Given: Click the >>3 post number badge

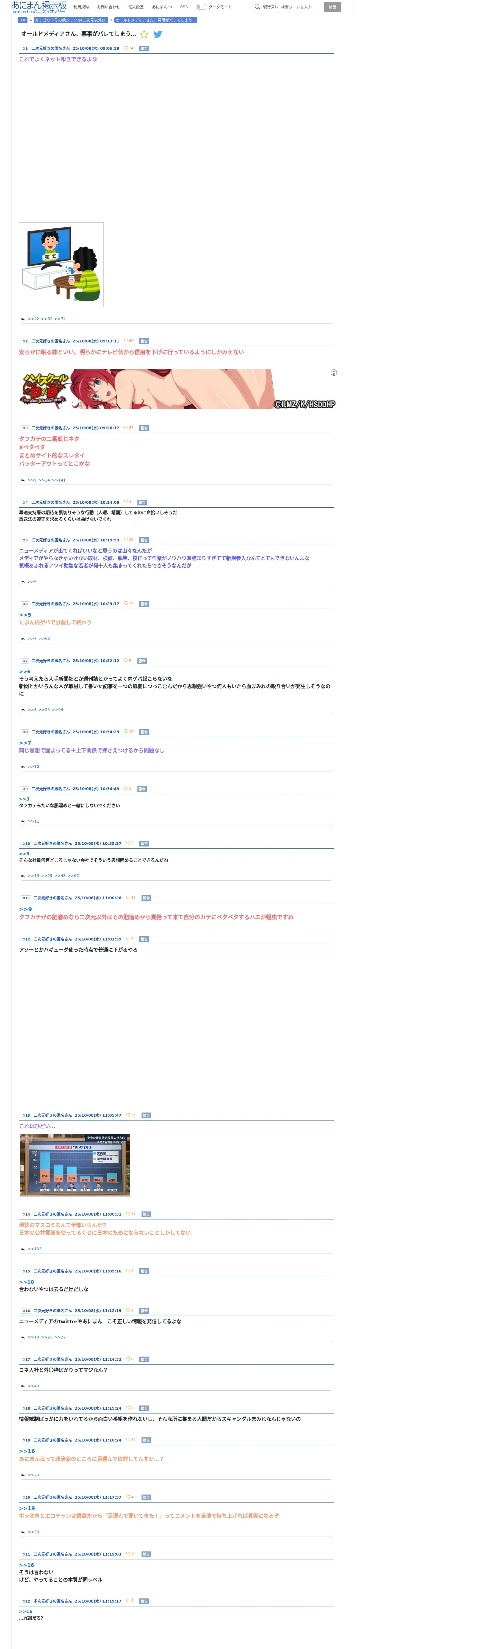Looking at the screenshot, I should 24,428.
